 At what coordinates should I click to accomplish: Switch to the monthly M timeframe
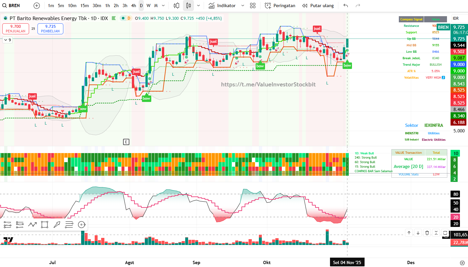[156, 6]
